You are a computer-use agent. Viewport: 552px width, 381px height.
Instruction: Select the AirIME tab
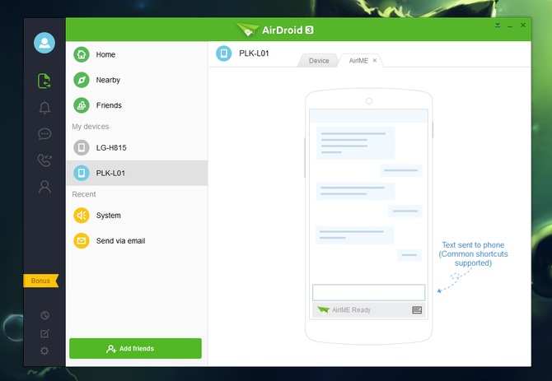click(x=358, y=60)
